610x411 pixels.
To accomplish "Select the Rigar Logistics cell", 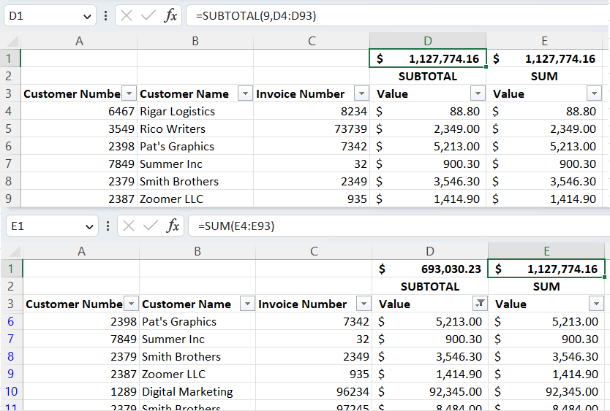I will pos(195,111).
